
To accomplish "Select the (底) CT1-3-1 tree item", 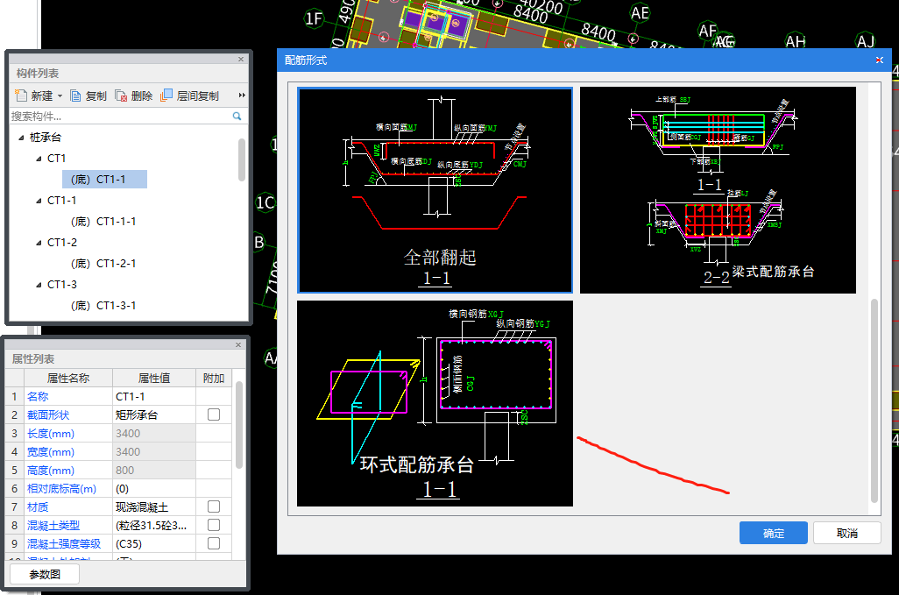I will tap(103, 306).
